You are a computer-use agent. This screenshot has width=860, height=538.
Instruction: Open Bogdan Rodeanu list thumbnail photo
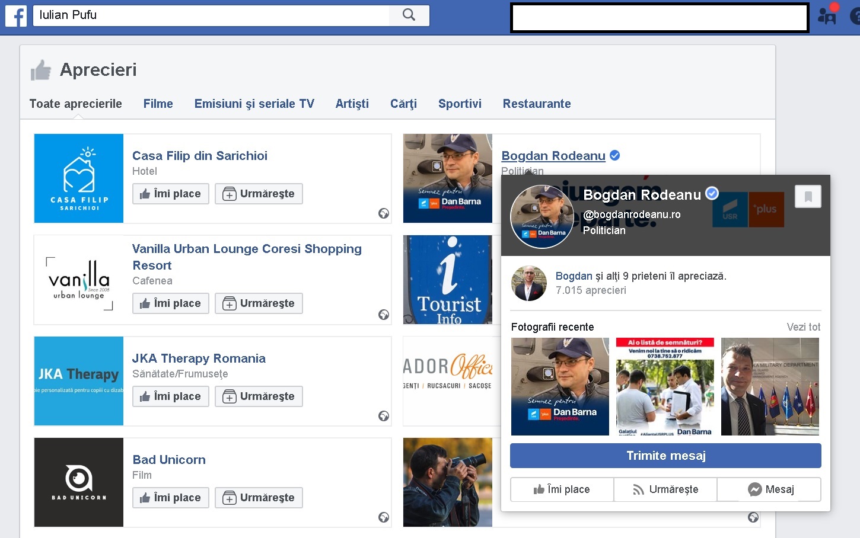pyautogui.click(x=448, y=178)
